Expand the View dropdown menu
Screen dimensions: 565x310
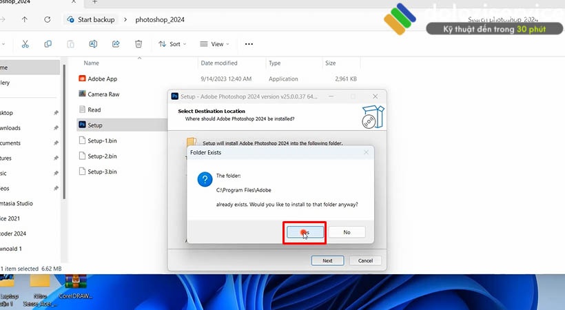[x=215, y=44]
